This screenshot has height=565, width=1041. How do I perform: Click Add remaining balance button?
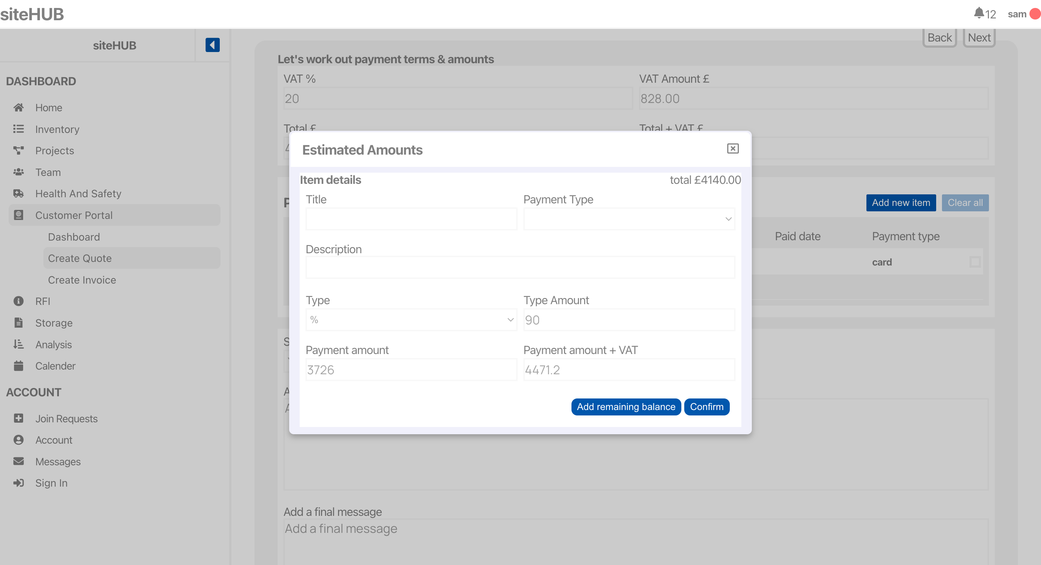click(x=626, y=406)
